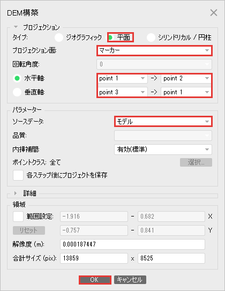Select ジオグラフィック projection type
This screenshot has width=225, height=291.
click(59, 38)
